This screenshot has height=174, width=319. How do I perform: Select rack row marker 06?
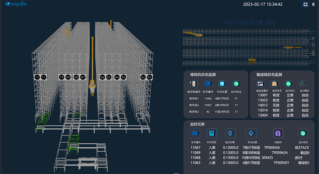coord(102,77)
